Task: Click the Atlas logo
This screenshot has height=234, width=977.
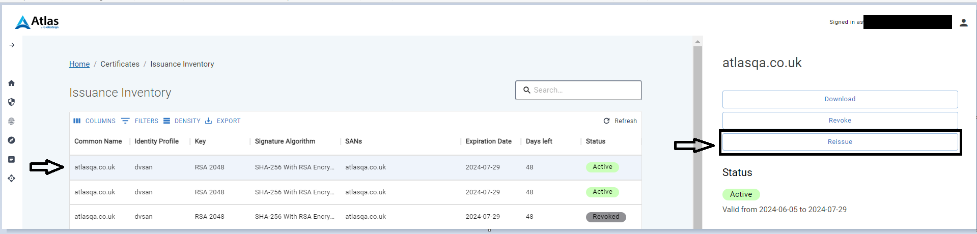Action: [x=37, y=22]
